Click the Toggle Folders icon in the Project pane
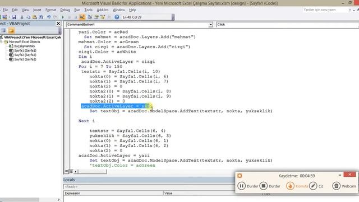The width and height of the screenshot is (359, 202). point(11,30)
